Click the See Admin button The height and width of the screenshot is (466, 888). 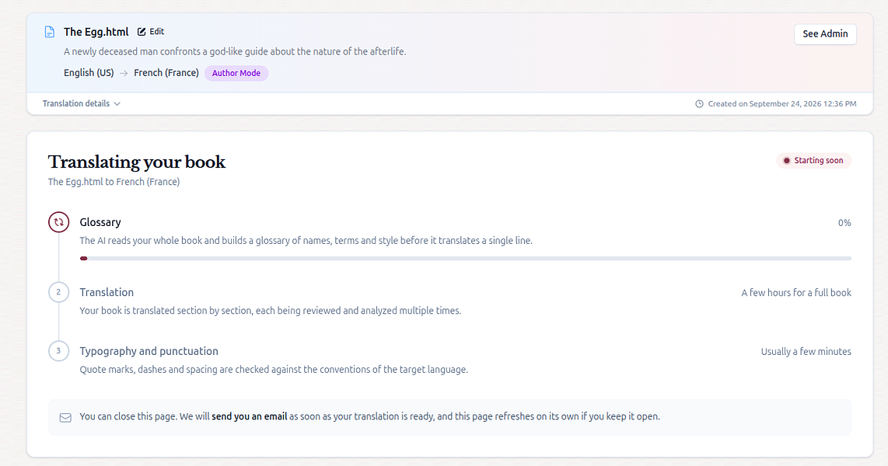(825, 34)
